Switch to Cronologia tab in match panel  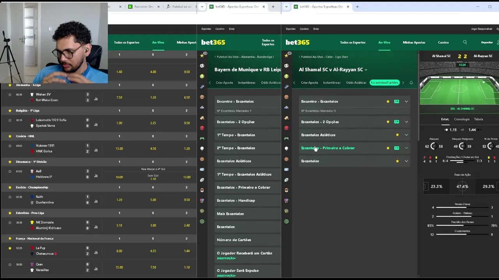[462, 119]
